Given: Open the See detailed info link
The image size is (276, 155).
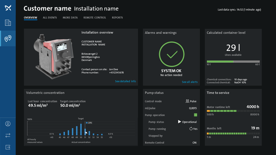Looking at the screenshot, I should coord(125,81).
